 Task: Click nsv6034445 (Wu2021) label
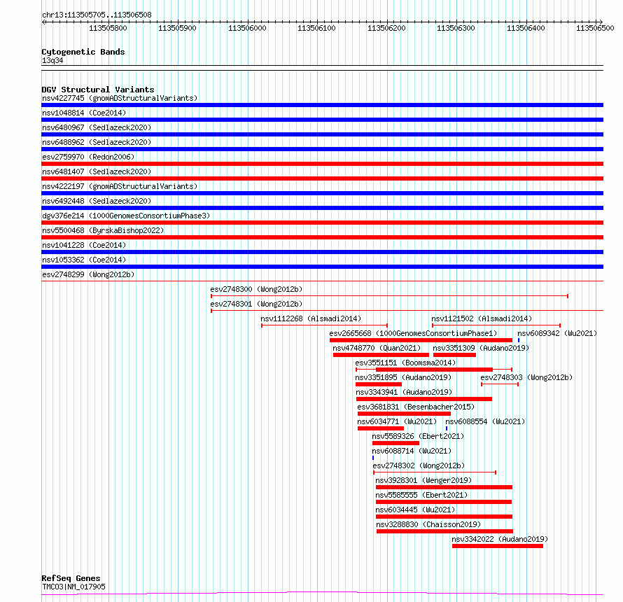point(415,510)
